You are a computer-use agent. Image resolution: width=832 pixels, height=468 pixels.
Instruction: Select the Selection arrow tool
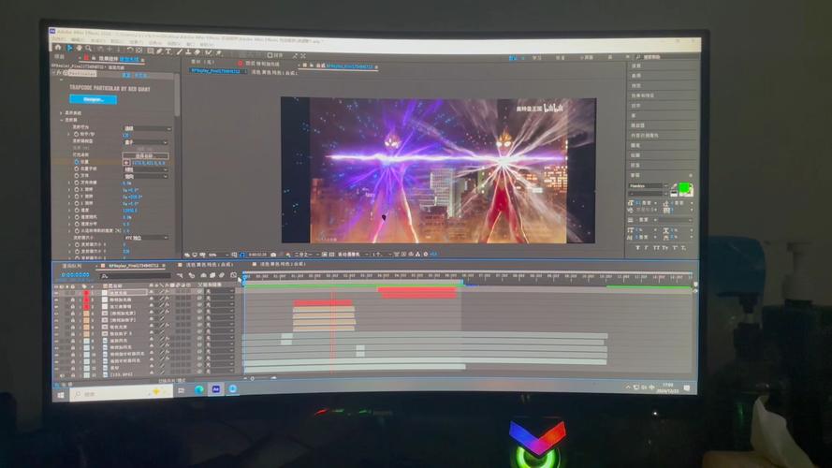point(69,49)
